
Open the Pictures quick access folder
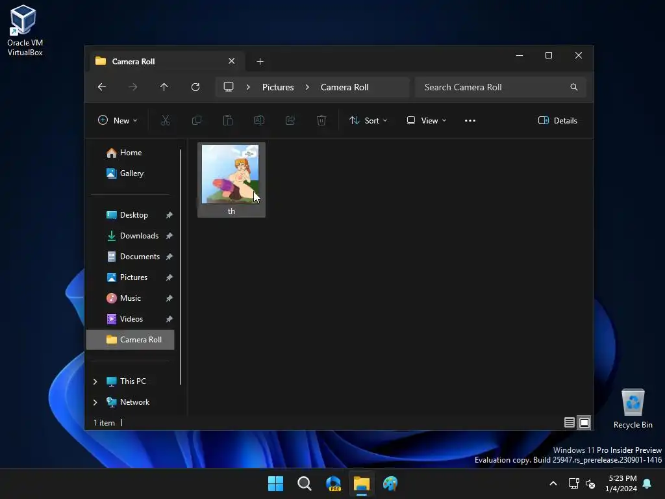click(130, 277)
